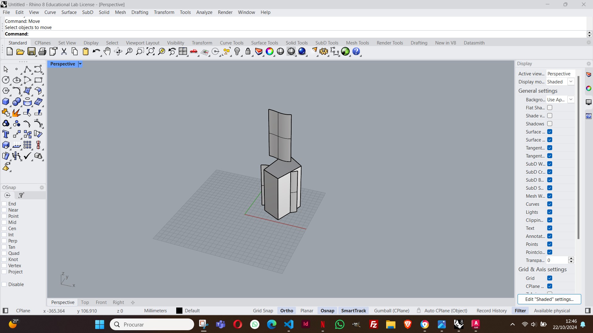
Task: Select the Text object tool
Action: pyautogui.click(x=6, y=134)
